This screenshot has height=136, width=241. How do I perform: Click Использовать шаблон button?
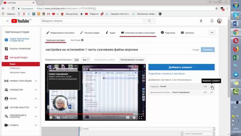(105, 60)
